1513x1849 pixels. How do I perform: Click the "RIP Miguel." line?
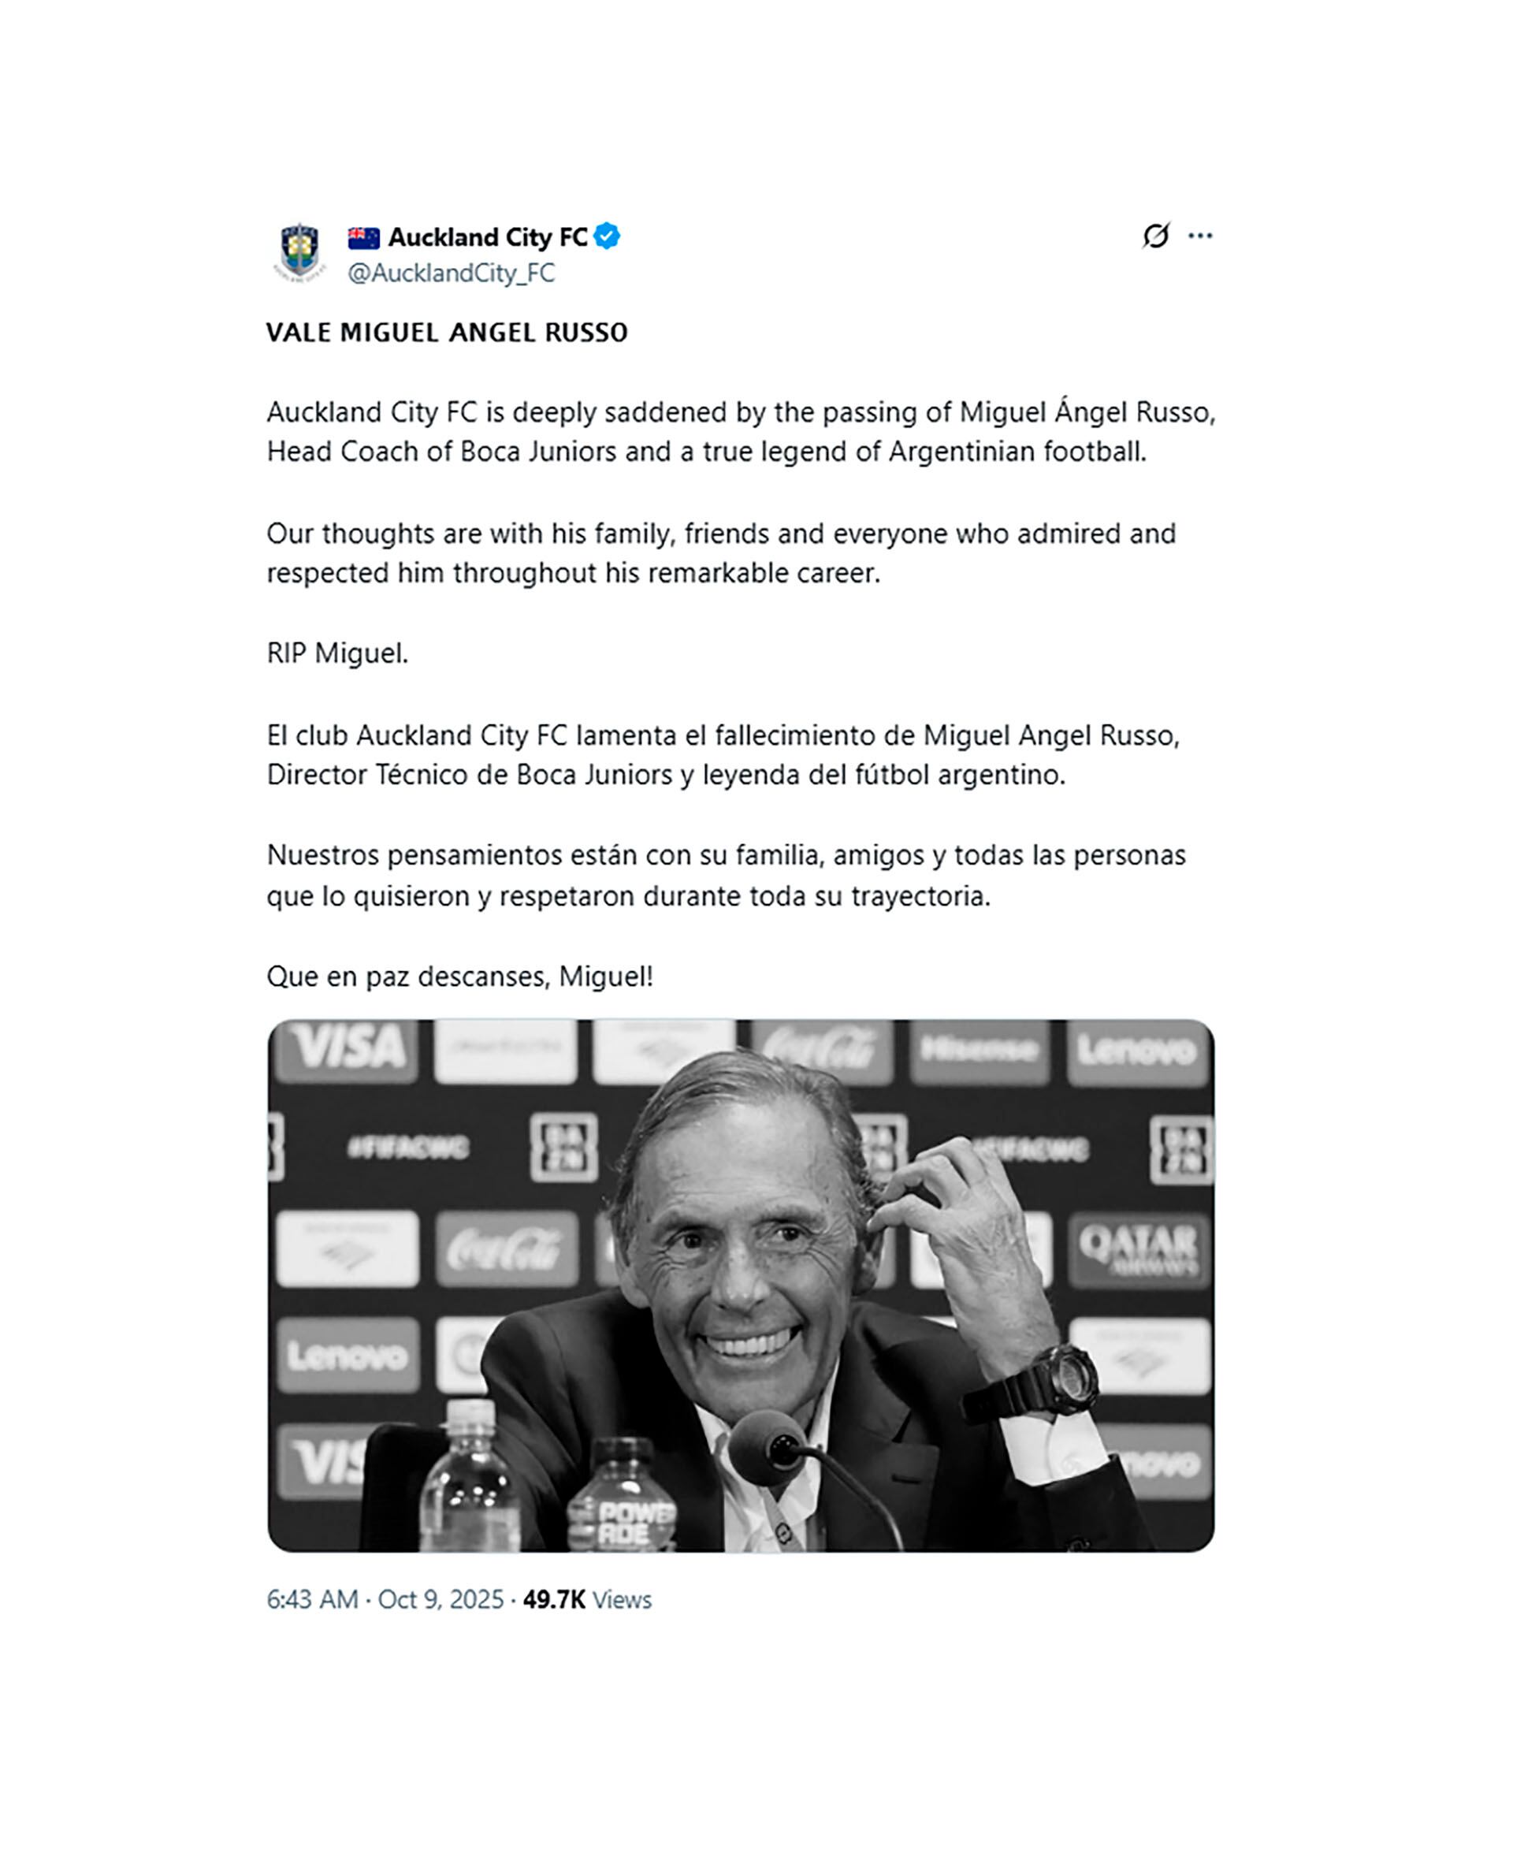(x=337, y=653)
